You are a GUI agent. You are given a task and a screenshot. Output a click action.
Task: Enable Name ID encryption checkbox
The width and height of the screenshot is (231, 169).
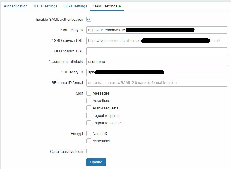point(89,133)
